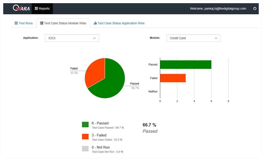Expand Application list via its chevron arrow
The image size is (262, 159).
[x=94, y=38]
